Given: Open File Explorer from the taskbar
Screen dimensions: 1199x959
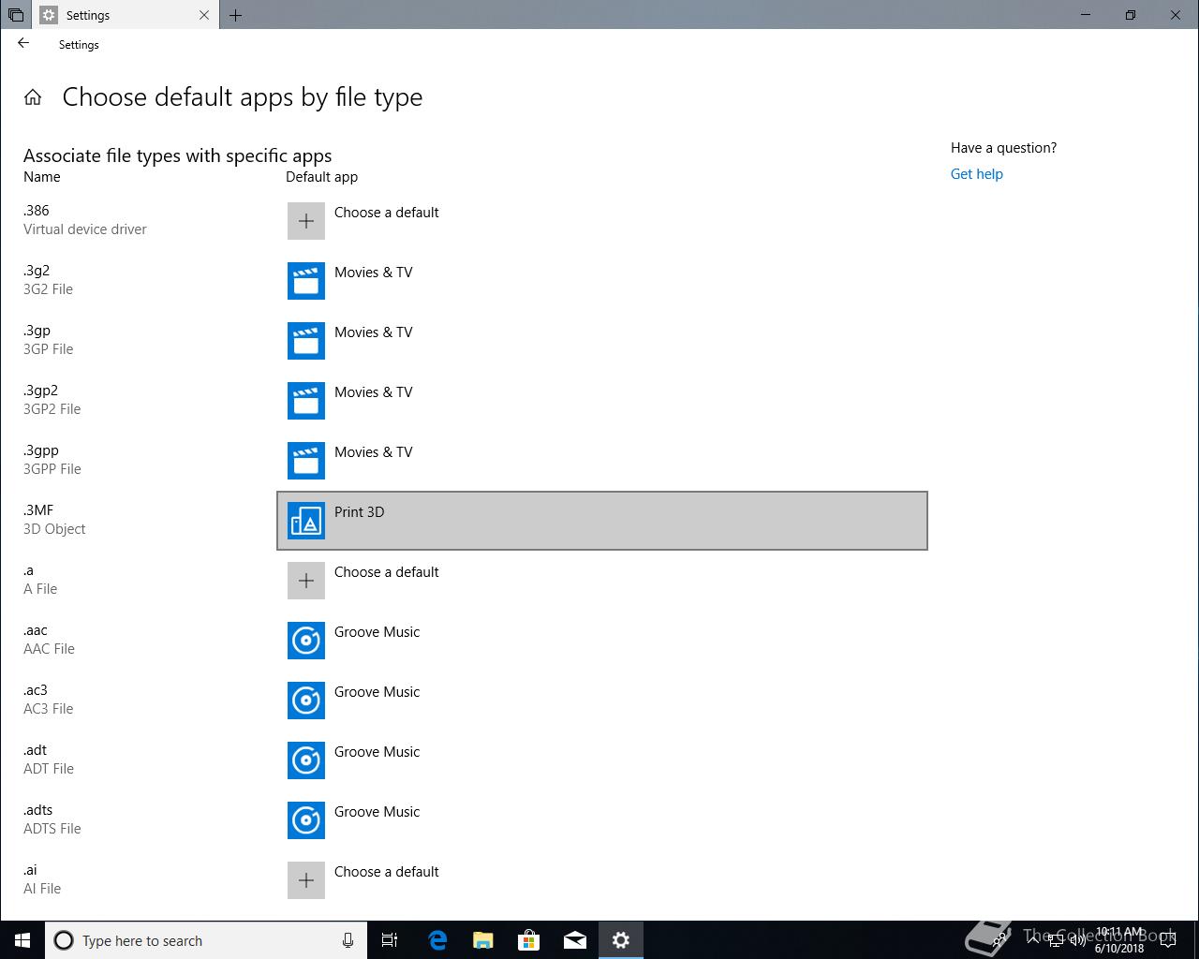Looking at the screenshot, I should (482, 940).
